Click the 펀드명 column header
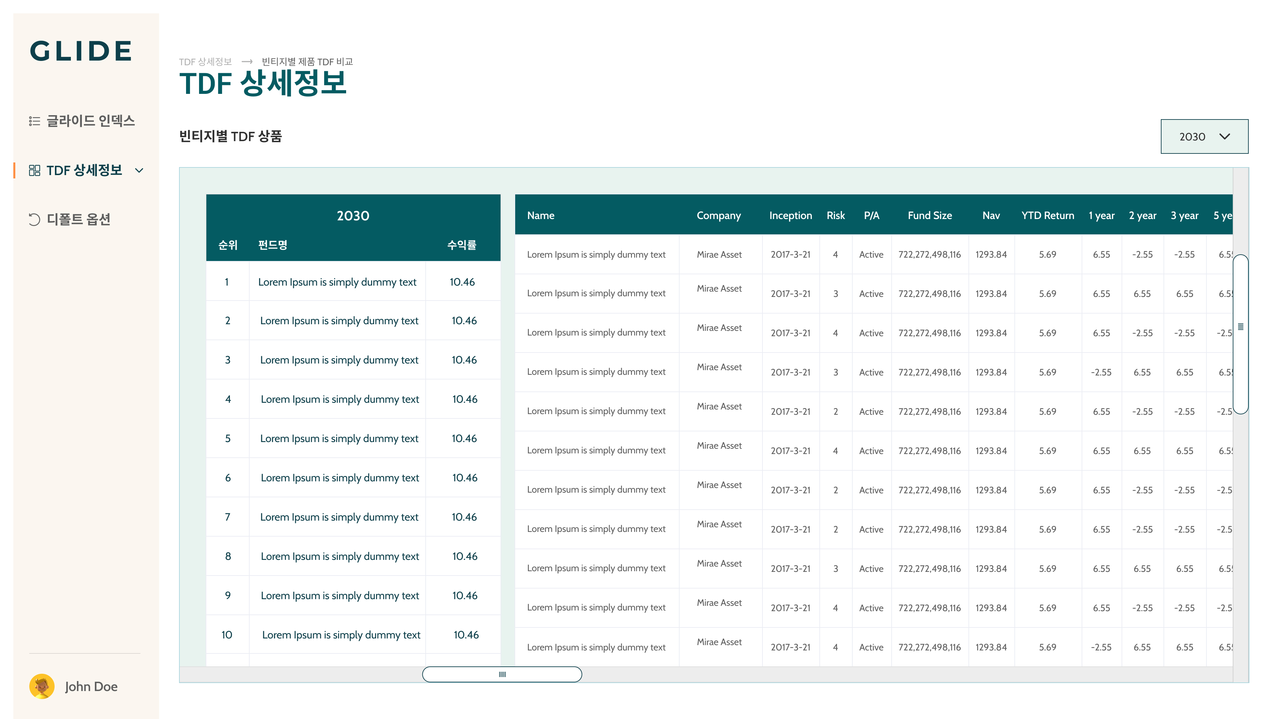This screenshot has height=719, width=1278. (x=273, y=245)
